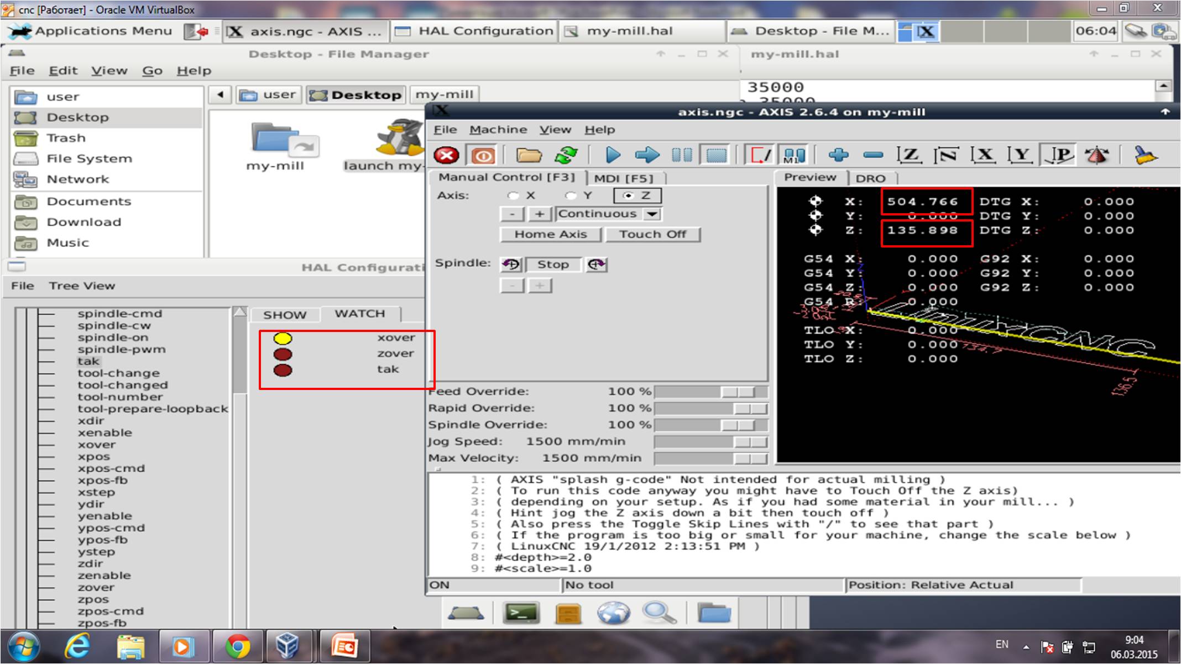Open the Continuous jog increment dropdown
The image size is (1181, 664).
(652, 214)
